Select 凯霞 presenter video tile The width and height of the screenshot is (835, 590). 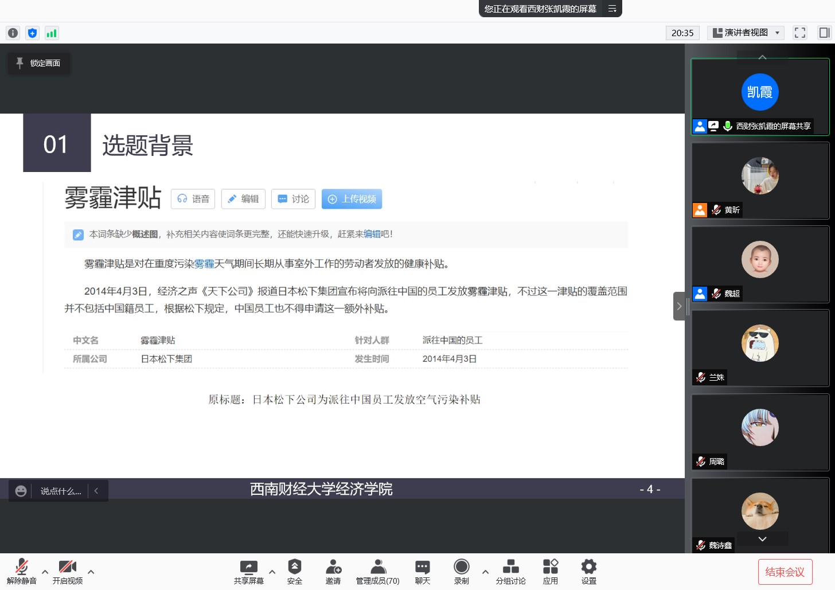click(760, 96)
